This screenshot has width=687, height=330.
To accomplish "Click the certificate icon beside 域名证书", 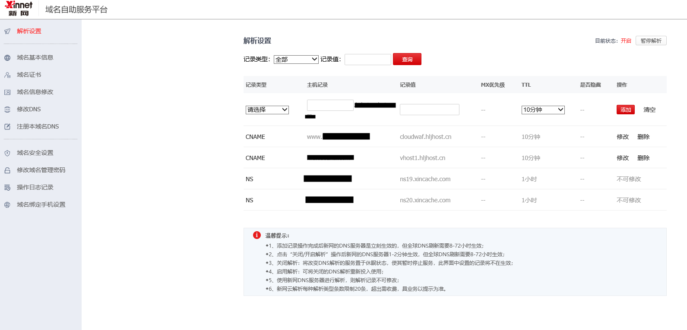I will pos(7,75).
